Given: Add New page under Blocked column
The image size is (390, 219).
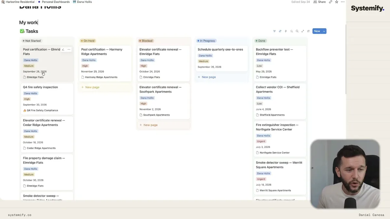Looking at the screenshot, I should point(149,125).
